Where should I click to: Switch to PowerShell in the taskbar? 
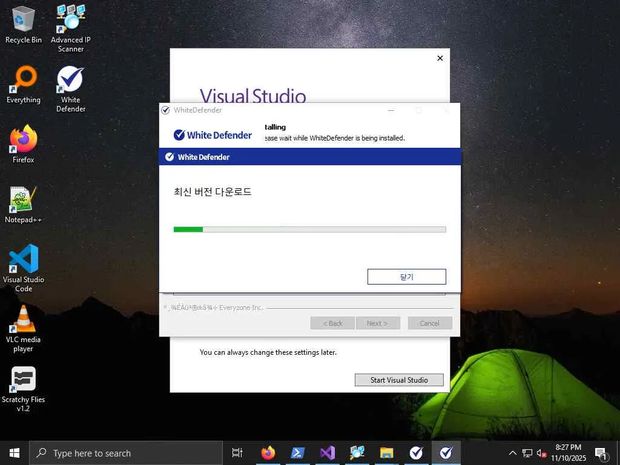[x=298, y=453]
